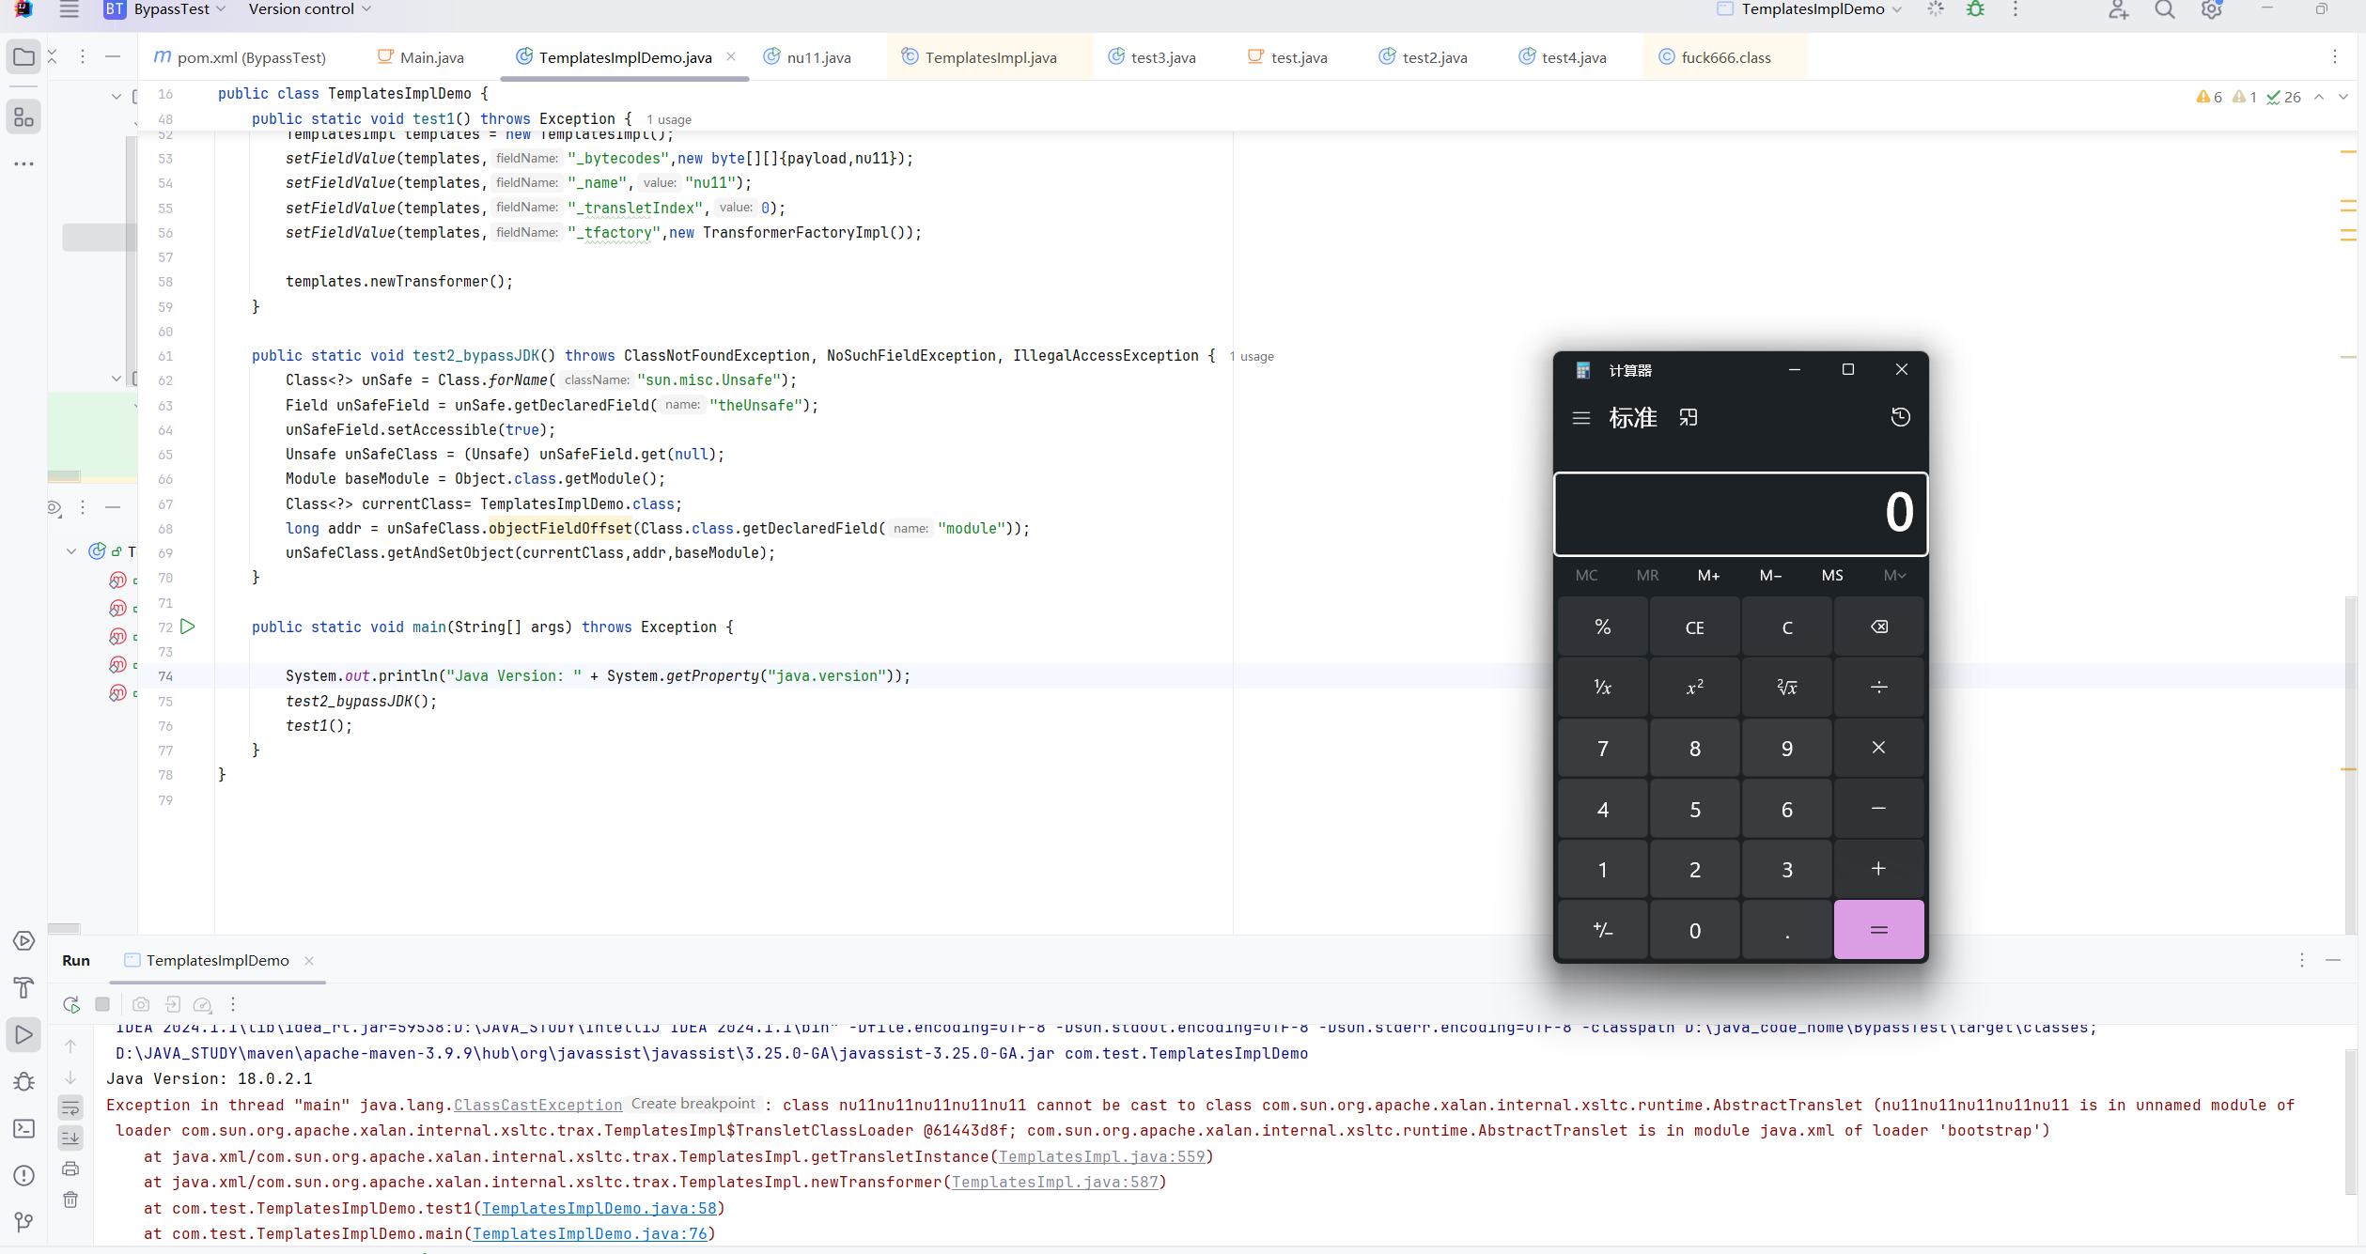Switch to the Main.java tab
Screen dimensions: 2366x1254
pyautogui.click(x=421, y=57)
